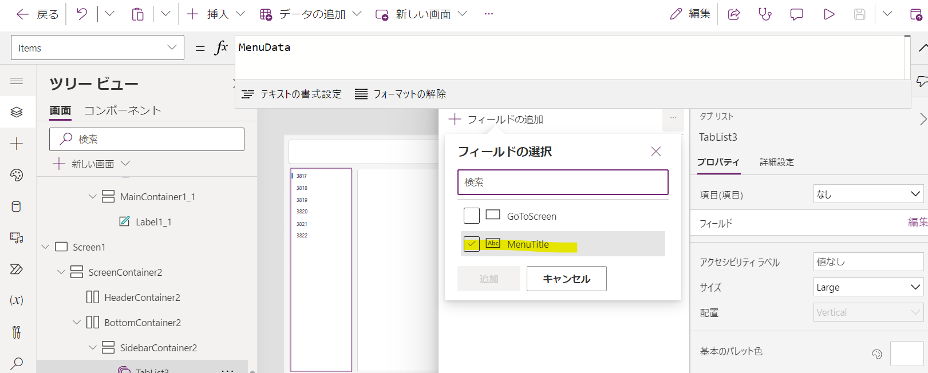Open the 項目 dropdown showing なし
Viewport: 928px width, 373px height.
868,194
